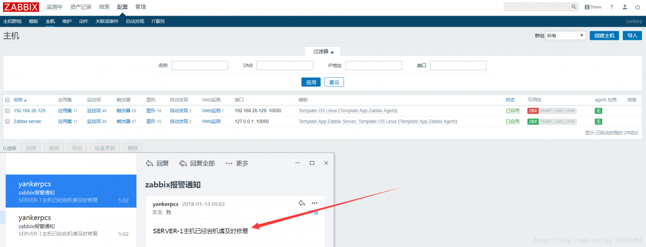Open Template App Zabbix Server link

pos(328,122)
